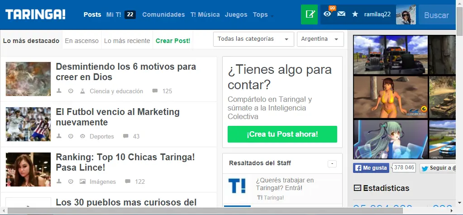Open the green create-post pencil icon
This screenshot has width=463, height=215.
coord(310,14)
